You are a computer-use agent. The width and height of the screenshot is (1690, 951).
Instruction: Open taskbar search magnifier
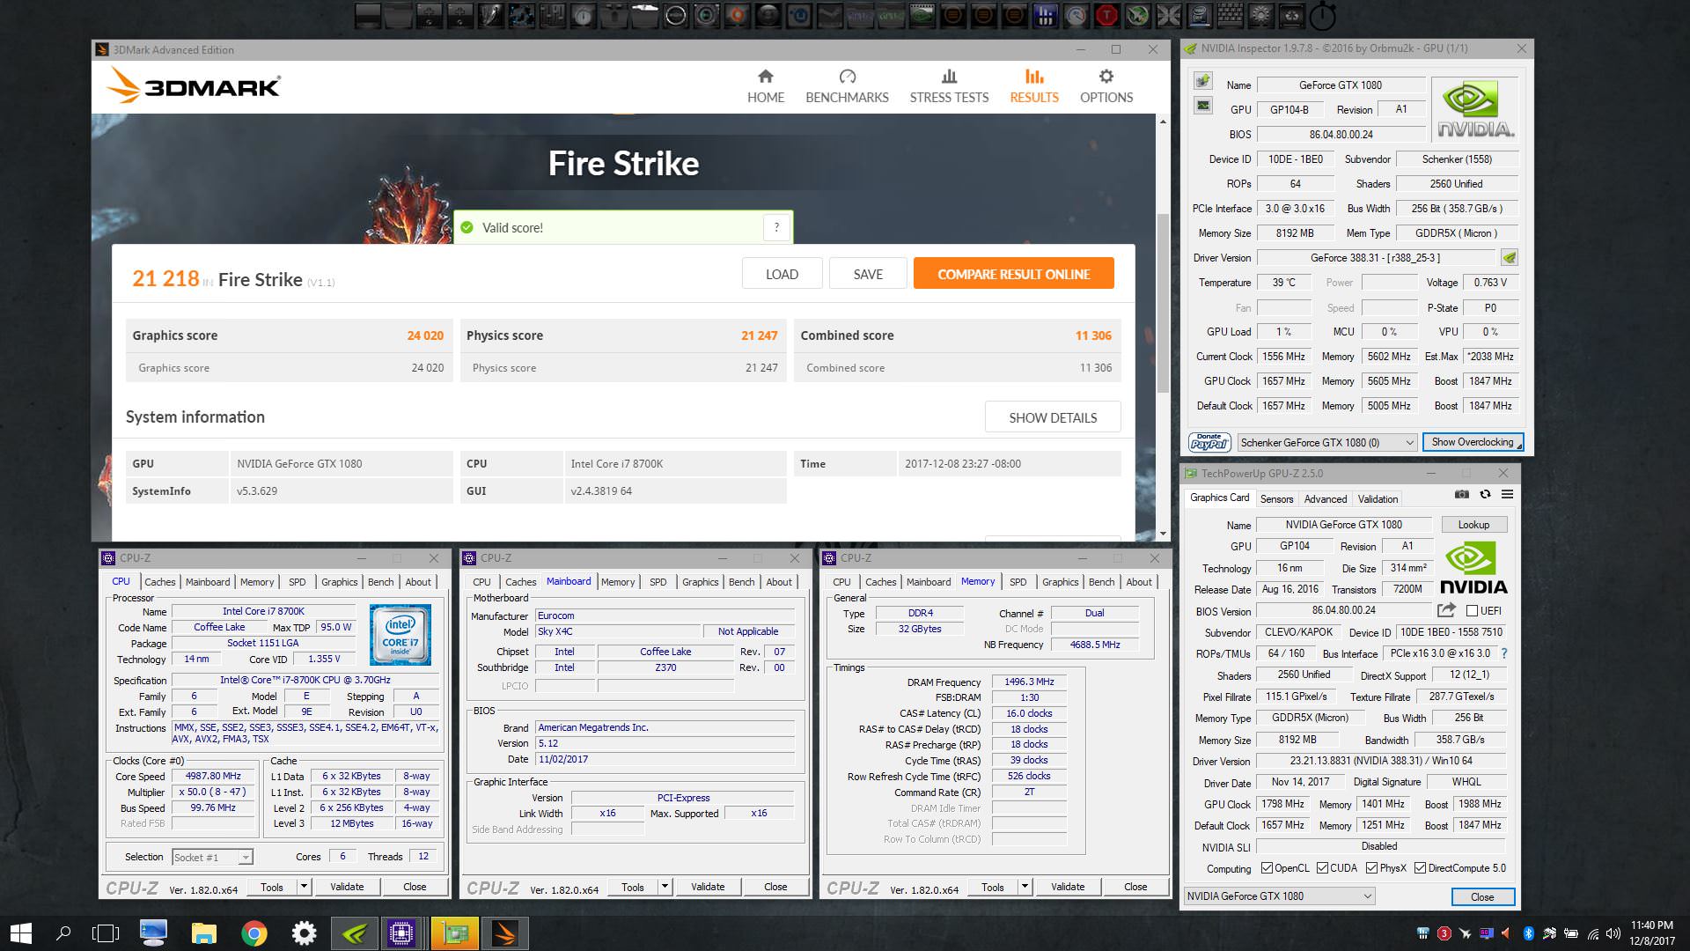click(x=63, y=933)
